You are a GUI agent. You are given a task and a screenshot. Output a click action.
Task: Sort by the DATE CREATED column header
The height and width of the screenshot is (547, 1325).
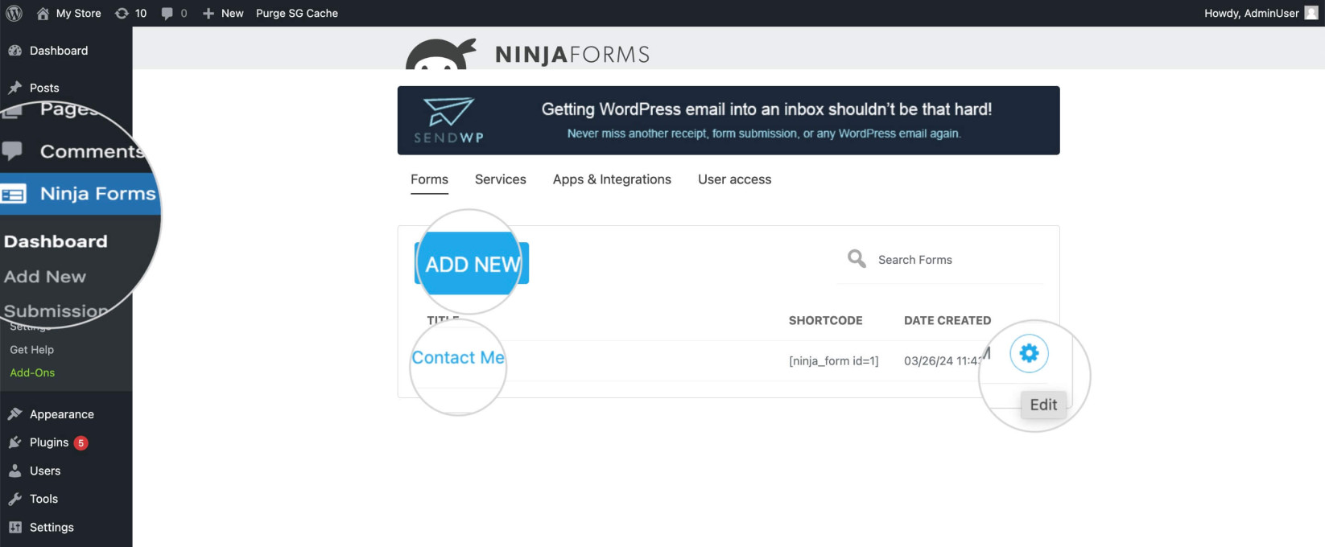click(947, 320)
